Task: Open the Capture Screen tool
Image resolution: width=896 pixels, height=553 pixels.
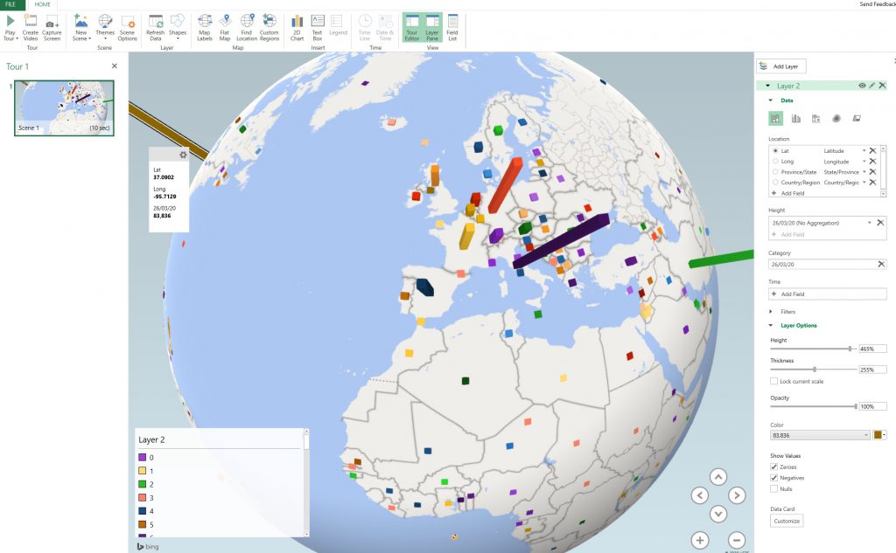Action: (52, 21)
